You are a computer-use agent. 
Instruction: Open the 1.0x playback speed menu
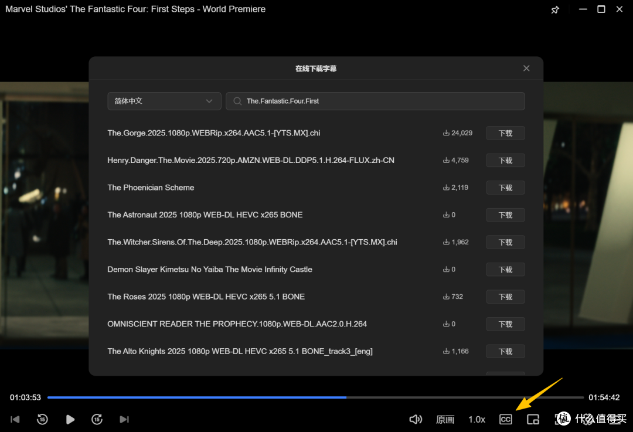(x=477, y=420)
